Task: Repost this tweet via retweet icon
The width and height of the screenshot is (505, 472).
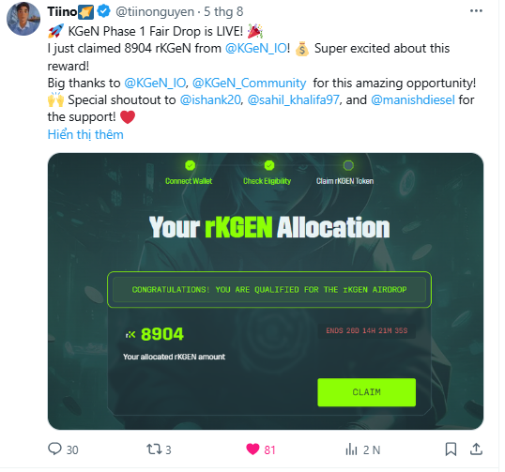Action: [x=154, y=449]
